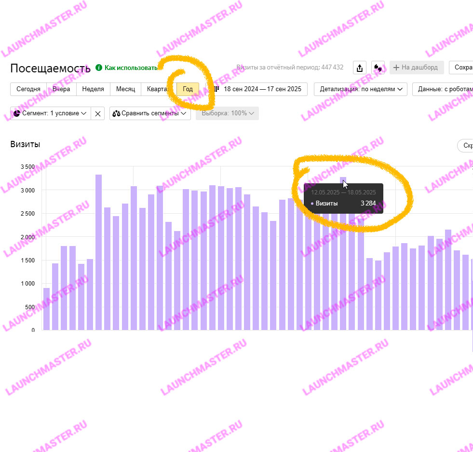Click the annotations icon next to export
Viewport: 473px width, 452px height.
378,68
